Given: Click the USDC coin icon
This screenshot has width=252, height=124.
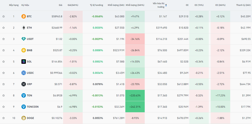Looking at the screenshot, I should click(x=24, y=73).
